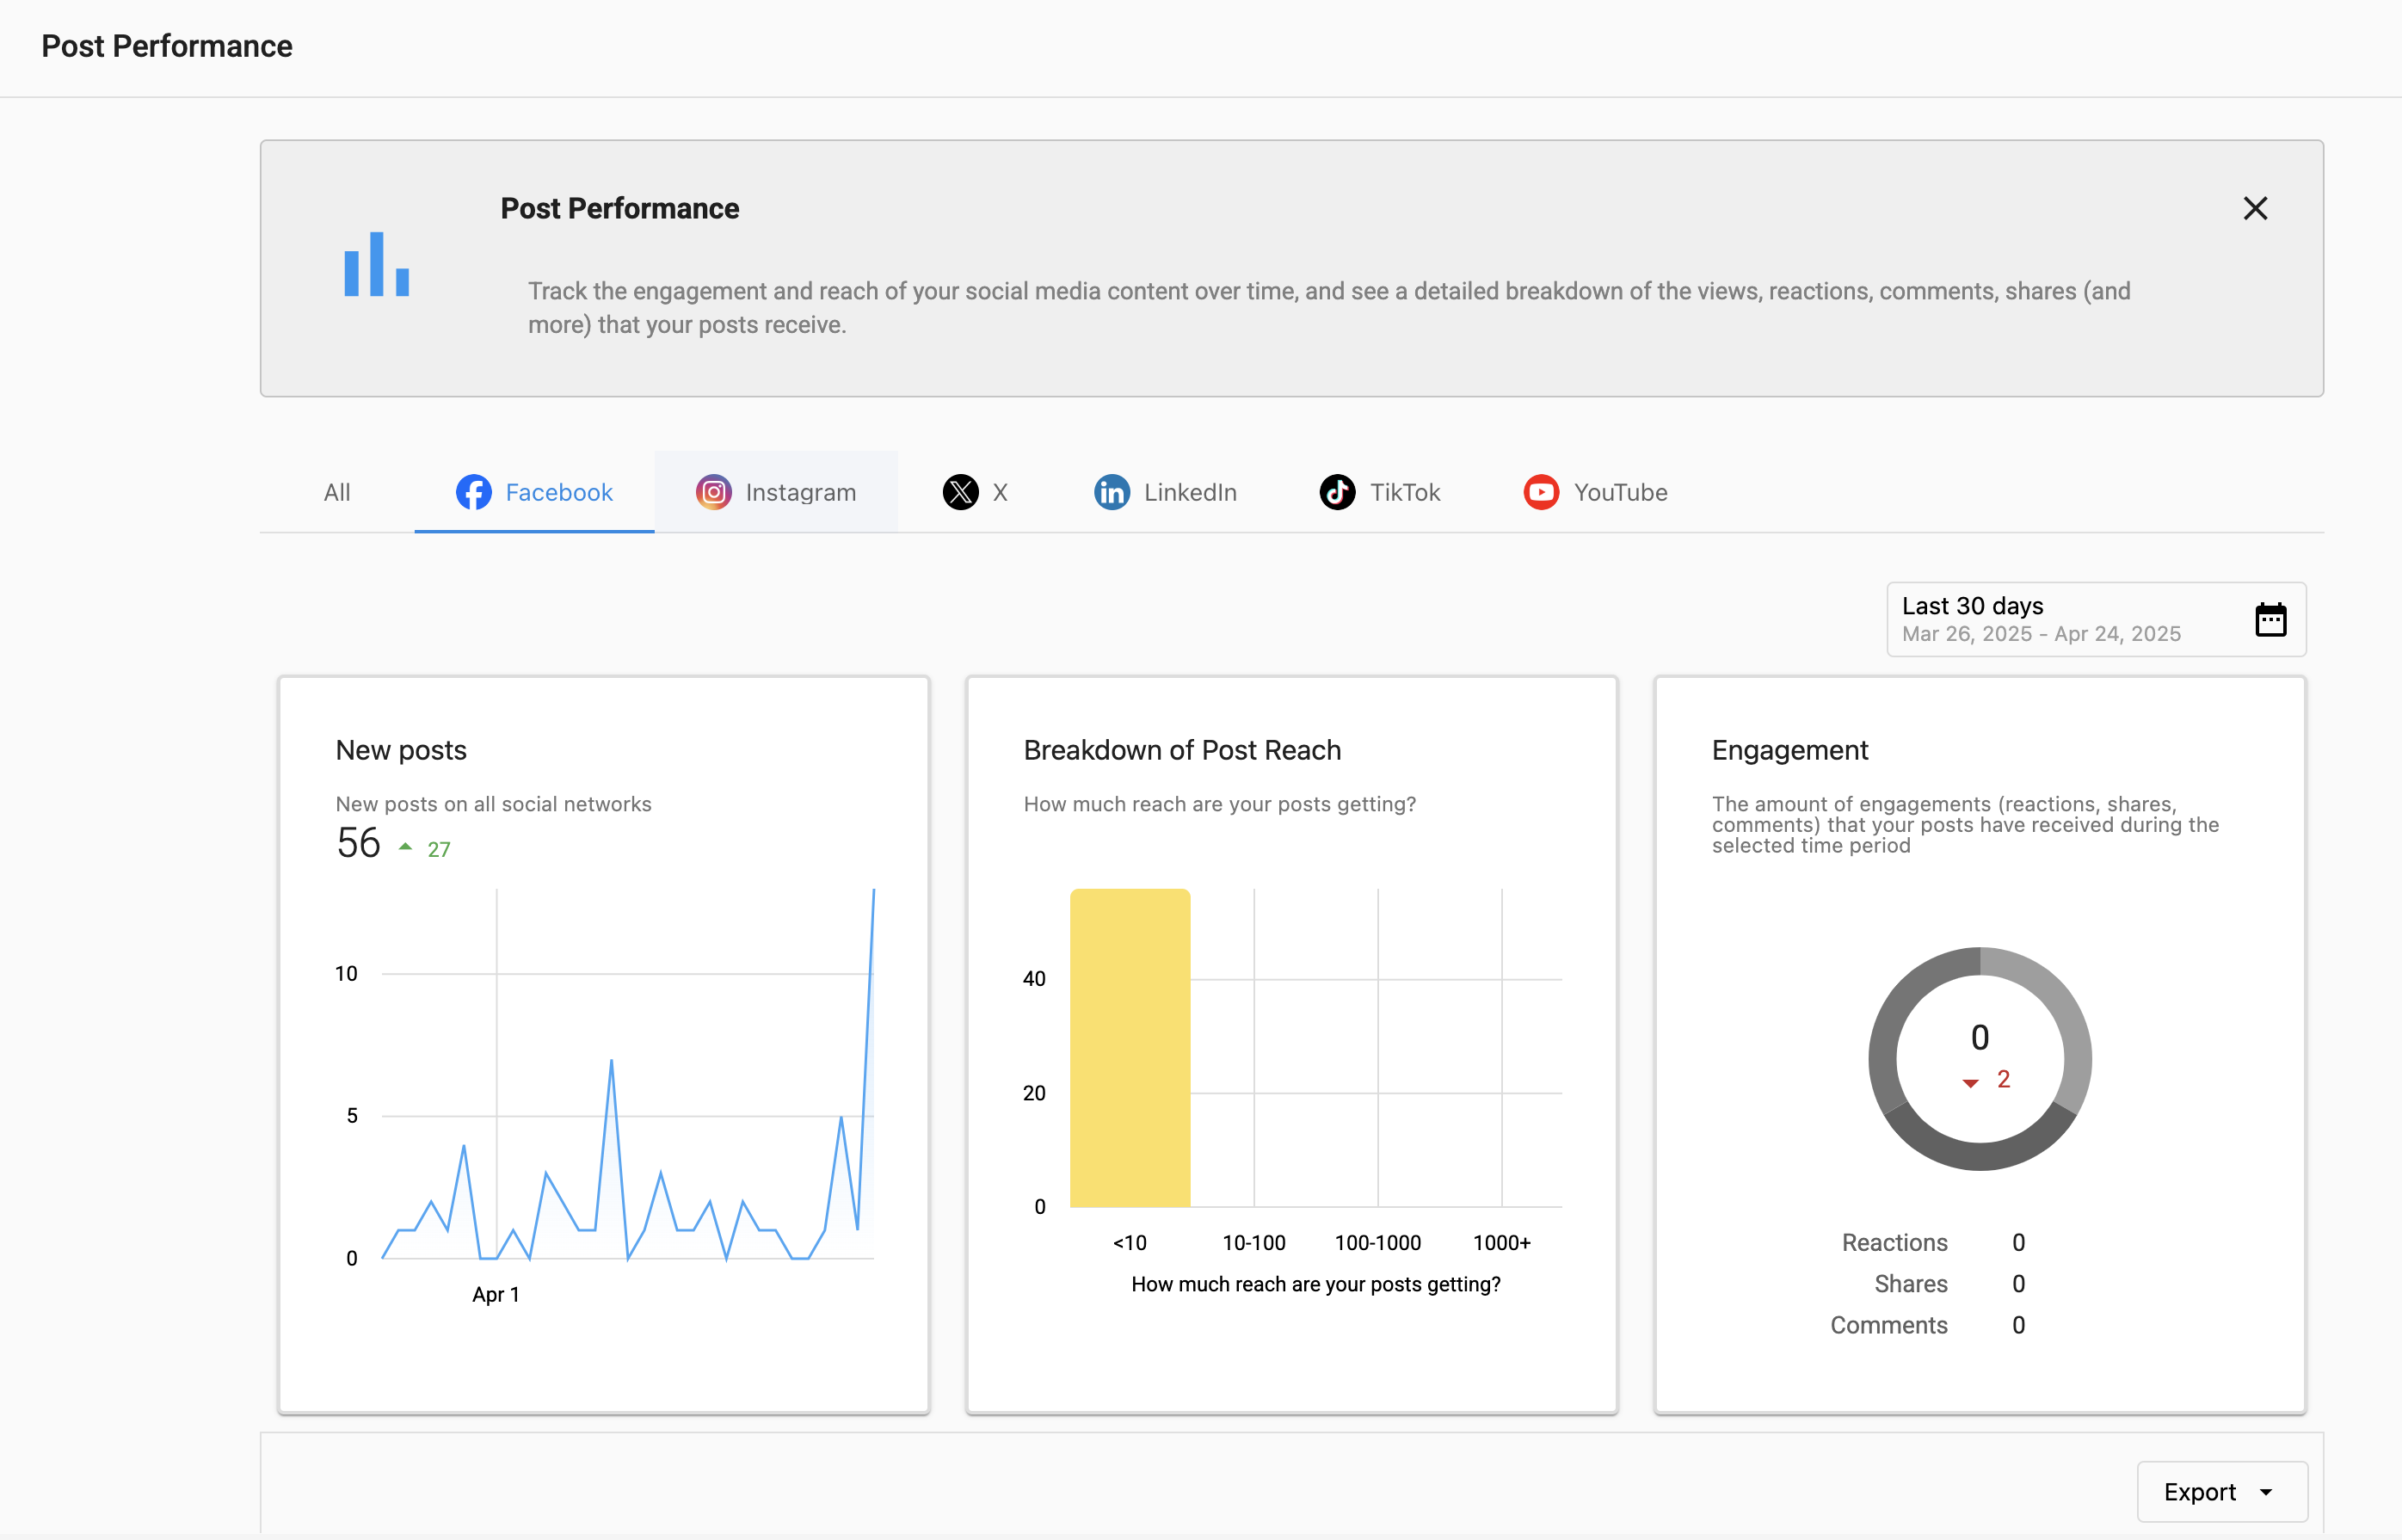Click the Export dropdown arrow

(x=2266, y=1492)
